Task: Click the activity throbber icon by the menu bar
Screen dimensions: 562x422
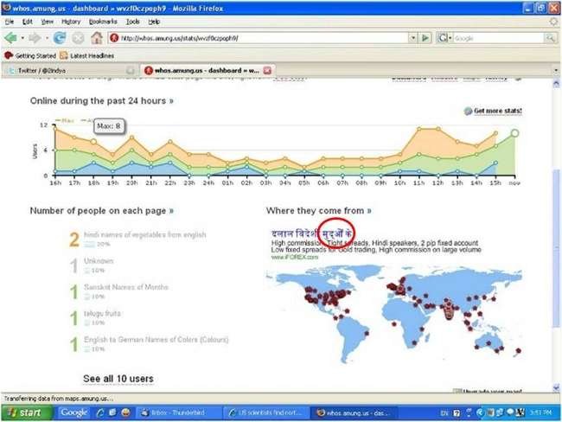Action: point(553,22)
